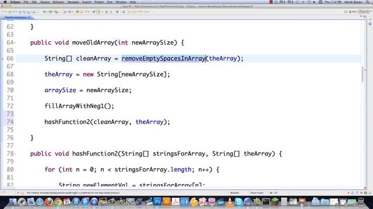Viewport: 373px width, 209px height.
Task: Open Photoshop from the dock
Action: [157, 201]
